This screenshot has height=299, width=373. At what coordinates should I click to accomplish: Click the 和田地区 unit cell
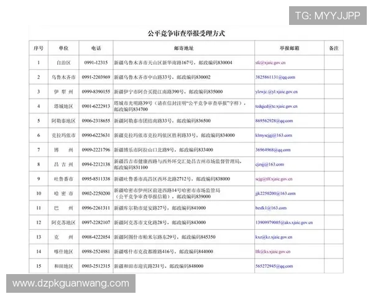63,267
